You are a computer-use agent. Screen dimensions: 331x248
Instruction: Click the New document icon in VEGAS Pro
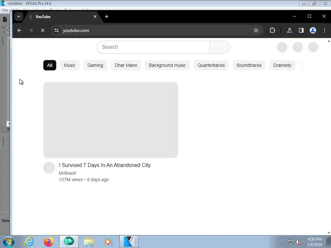click(5, 19)
